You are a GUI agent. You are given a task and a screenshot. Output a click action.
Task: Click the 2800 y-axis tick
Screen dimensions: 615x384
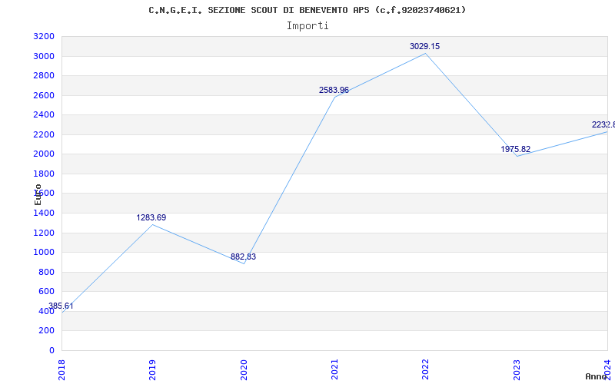[x=44, y=75]
